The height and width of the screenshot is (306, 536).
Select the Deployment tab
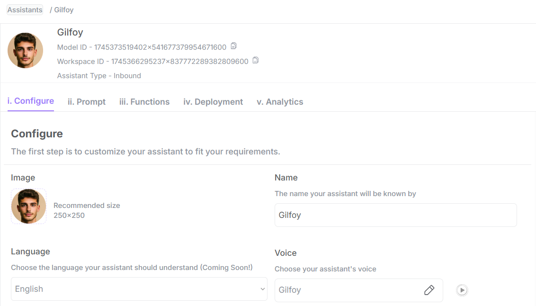coord(213,102)
